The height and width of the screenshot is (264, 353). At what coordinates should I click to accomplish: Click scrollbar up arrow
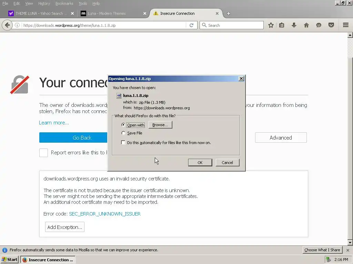tap(350, 35)
